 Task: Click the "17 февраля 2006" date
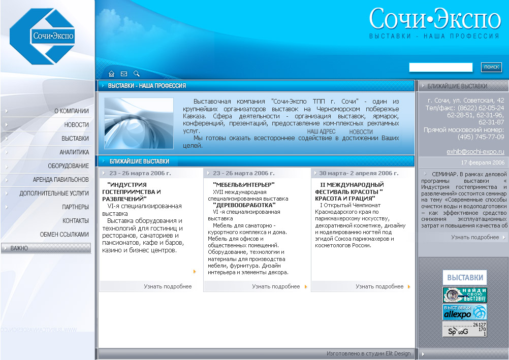coord(483,162)
